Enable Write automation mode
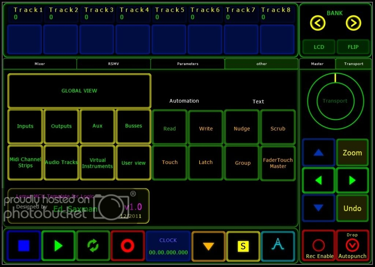Screen dimensions: 375x267 206,127
